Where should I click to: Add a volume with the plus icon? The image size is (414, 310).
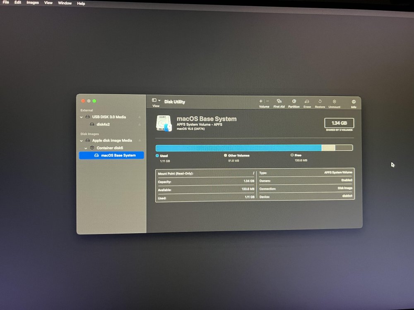(261, 101)
